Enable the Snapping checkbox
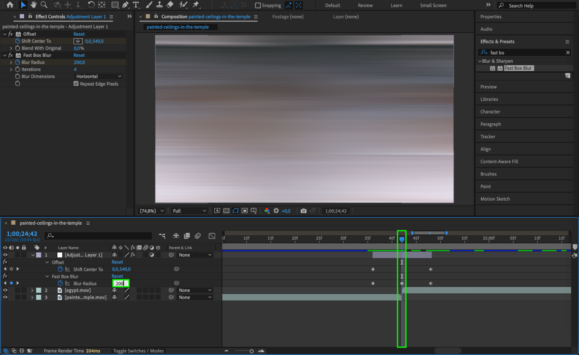The width and height of the screenshot is (579, 355). point(258,5)
